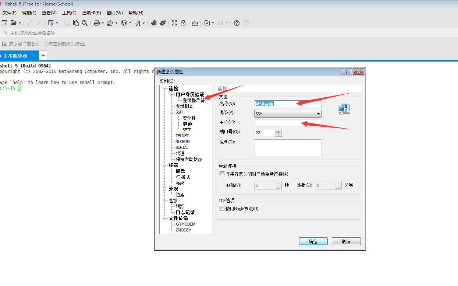This screenshot has width=458, height=286.
Task: Click the Paste clipboard icon in toolbar
Action: (76, 23)
